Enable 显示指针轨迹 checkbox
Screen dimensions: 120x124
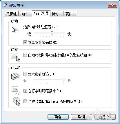[x=25, y=74]
